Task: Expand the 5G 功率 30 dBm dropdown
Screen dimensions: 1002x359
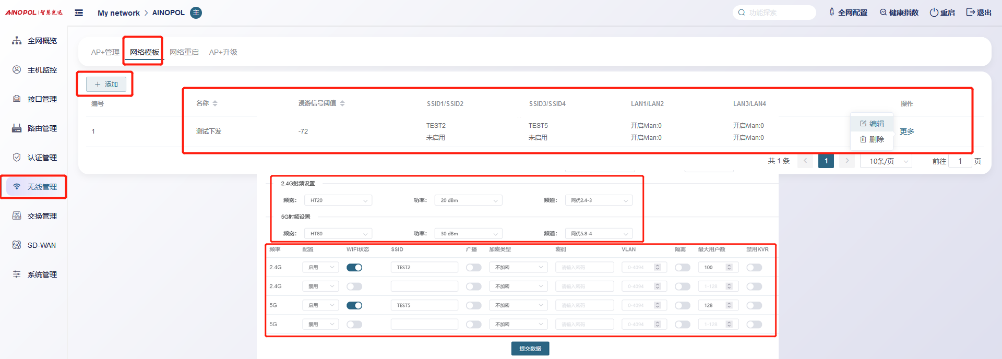Action: pos(468,234)
